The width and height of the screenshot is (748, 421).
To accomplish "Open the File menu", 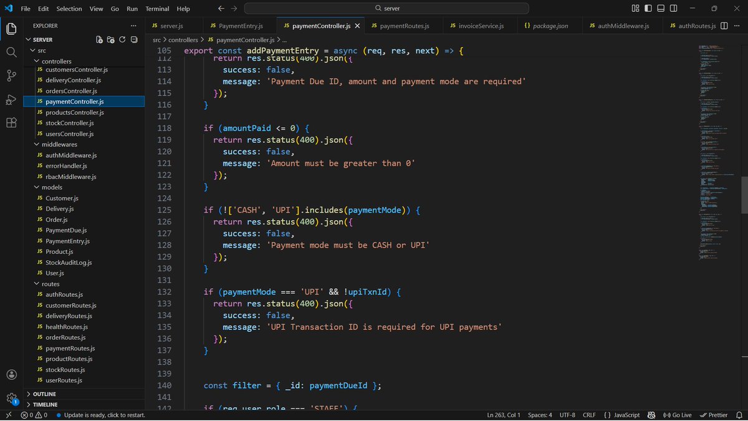I will pyautogui.click(x=25, y=9).
